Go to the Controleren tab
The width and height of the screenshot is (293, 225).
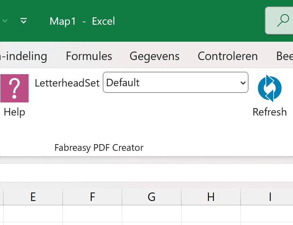[x=228, y=56]
